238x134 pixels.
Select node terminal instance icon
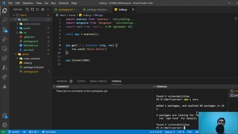232,91
